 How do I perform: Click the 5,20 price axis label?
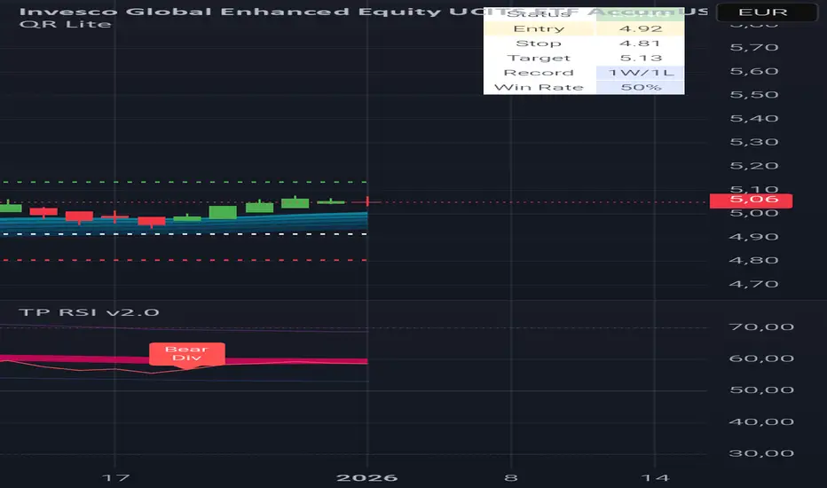point(754,166)
